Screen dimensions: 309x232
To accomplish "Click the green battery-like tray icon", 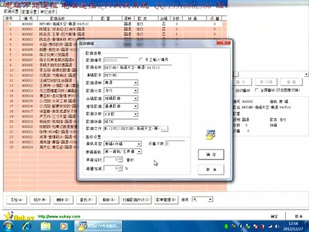I will tap(226, 226).
